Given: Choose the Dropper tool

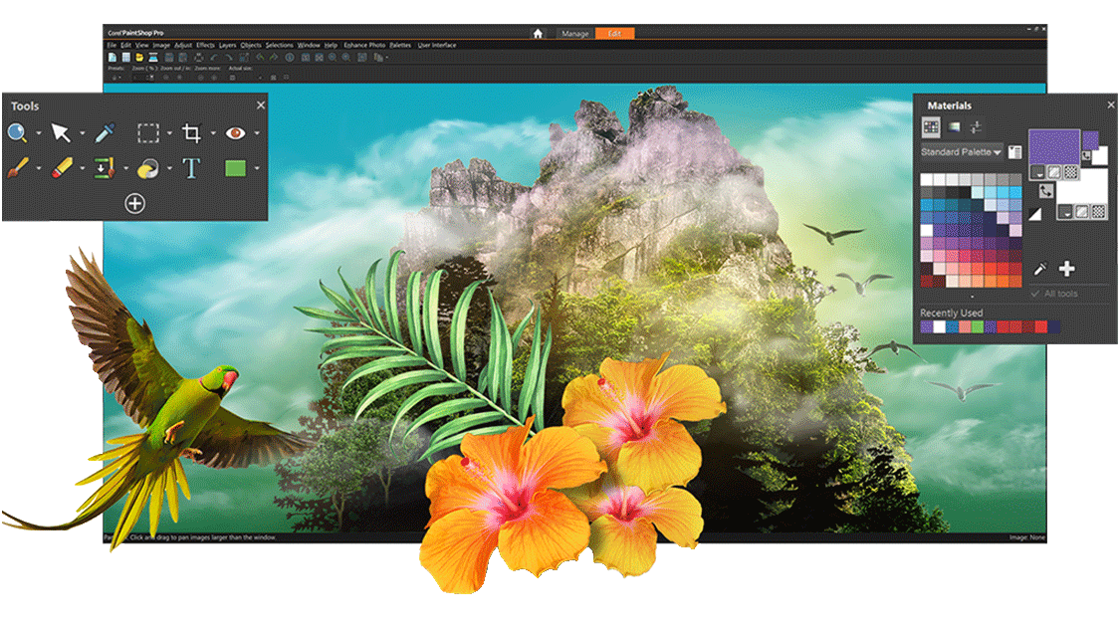Looking at the screenshot, I should [103, 132].
